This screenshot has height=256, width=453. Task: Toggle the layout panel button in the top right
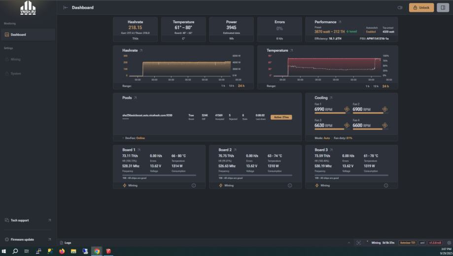pyautogui.click(x=443, y=7)
